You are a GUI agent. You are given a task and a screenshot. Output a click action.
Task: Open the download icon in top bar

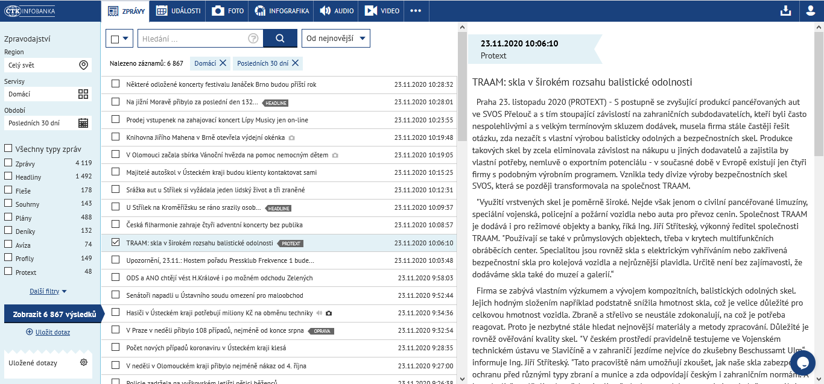(785, 11)
